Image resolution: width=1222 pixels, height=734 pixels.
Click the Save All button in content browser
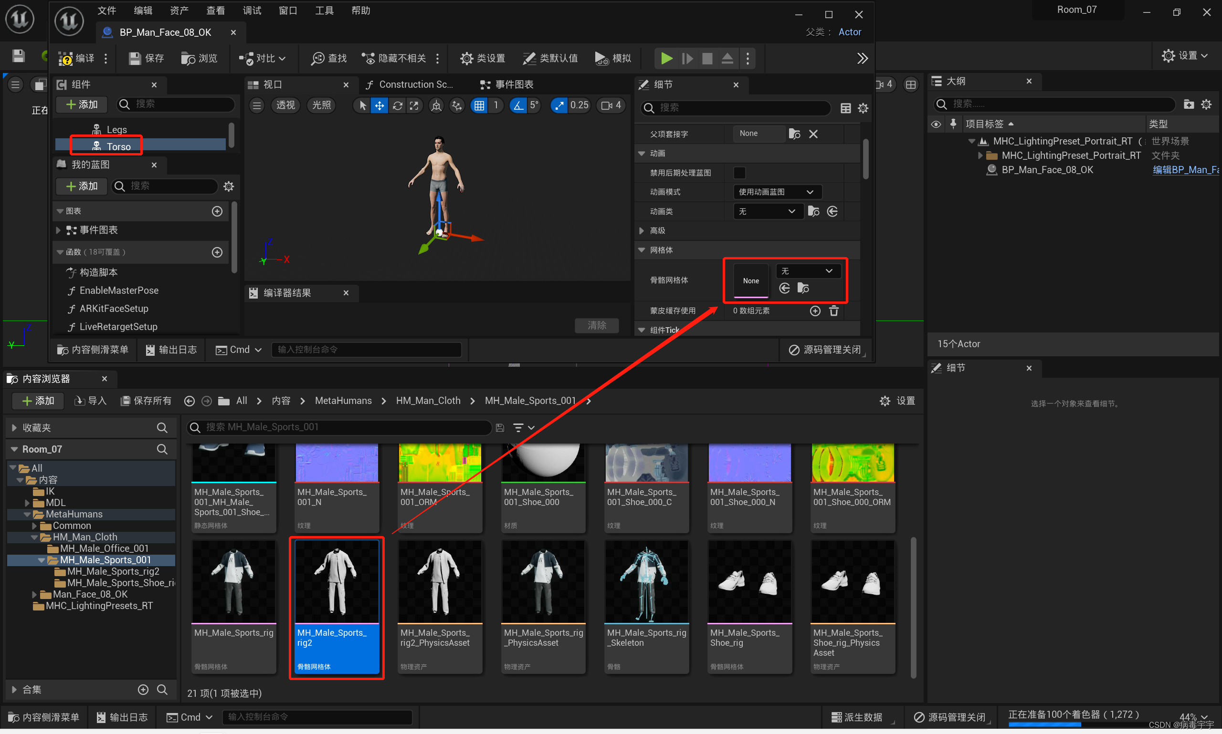147,401
